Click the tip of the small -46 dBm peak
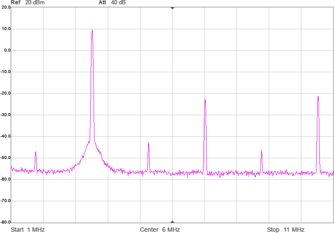The width and height of the screenshot is (334, 233). [x=261, y=150]
